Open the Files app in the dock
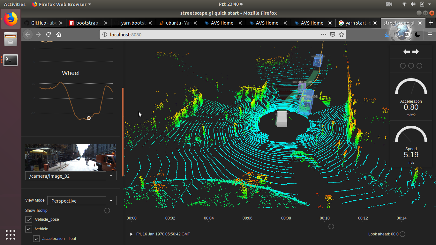The image size is (436, 245). pyautogui.click(x=11, y=39)
